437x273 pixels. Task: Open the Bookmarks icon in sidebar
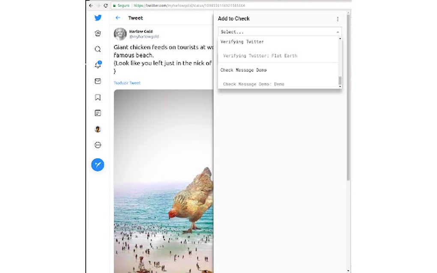[98, 97]
